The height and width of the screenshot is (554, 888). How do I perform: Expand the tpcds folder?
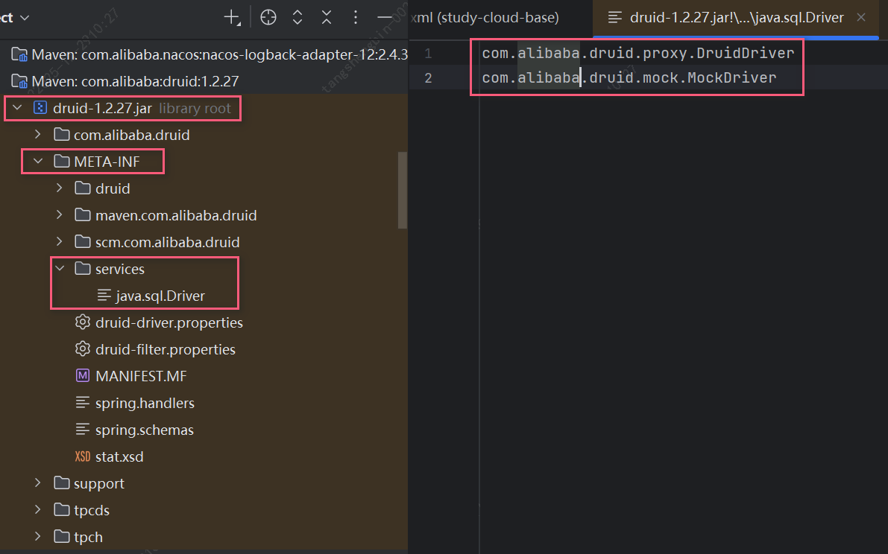tap(38, 509)
